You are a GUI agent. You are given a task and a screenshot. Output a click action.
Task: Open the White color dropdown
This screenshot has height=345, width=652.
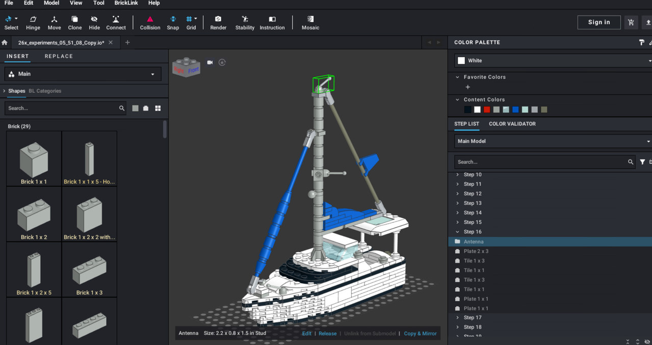553,61
